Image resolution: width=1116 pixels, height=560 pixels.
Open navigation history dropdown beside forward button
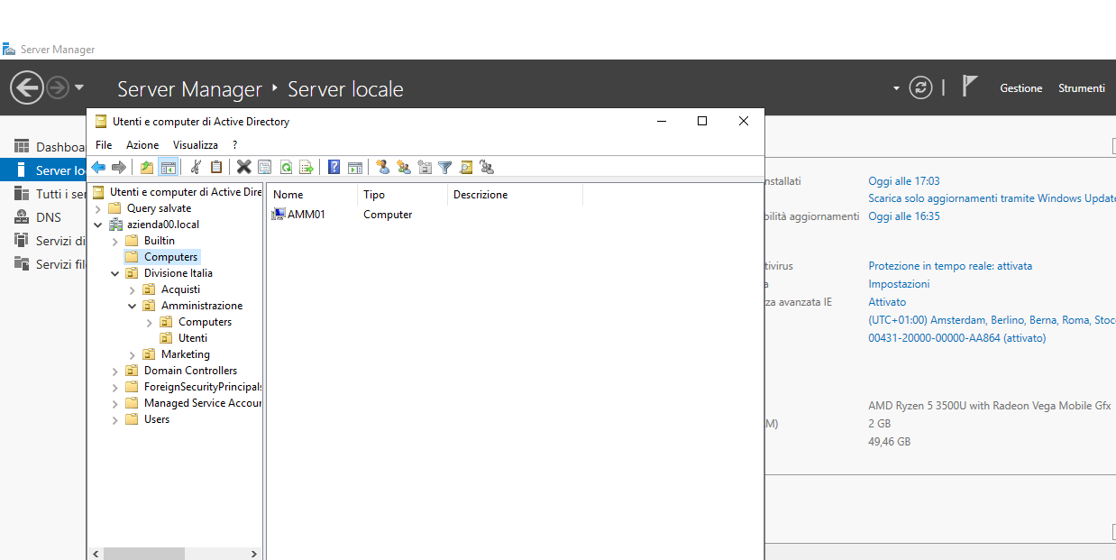(x=79, y=87)
